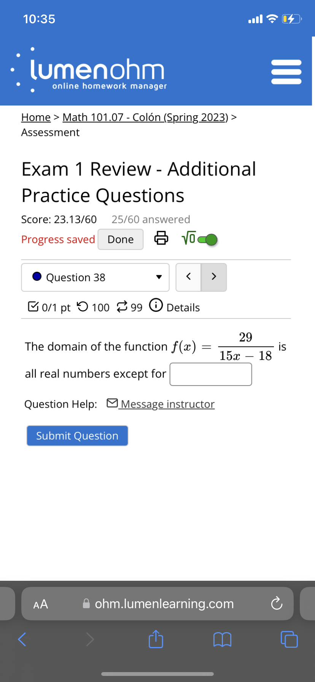Open the print dialog via printer icon
Screen dimensions: 315x682
tap(161, 239)
